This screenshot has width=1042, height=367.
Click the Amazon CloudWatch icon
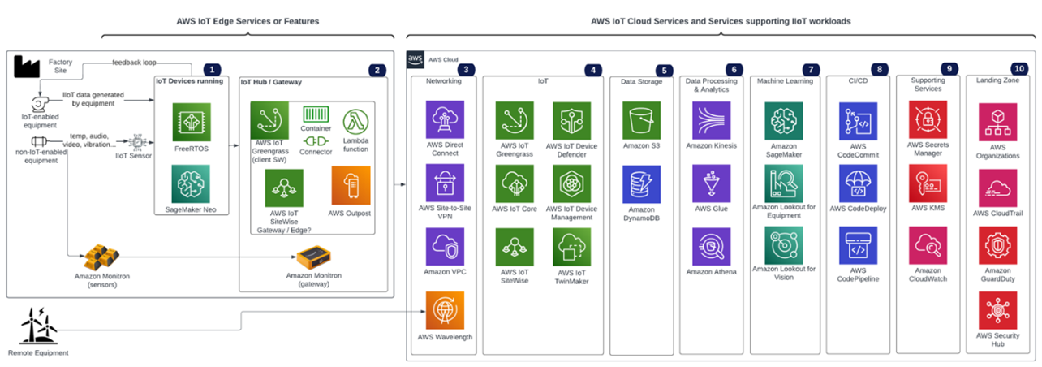coord(928,247)
